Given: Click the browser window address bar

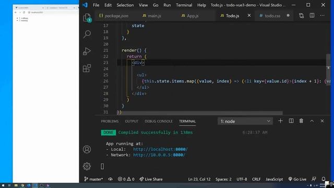Looking at the screenshot, I should 52,13.
